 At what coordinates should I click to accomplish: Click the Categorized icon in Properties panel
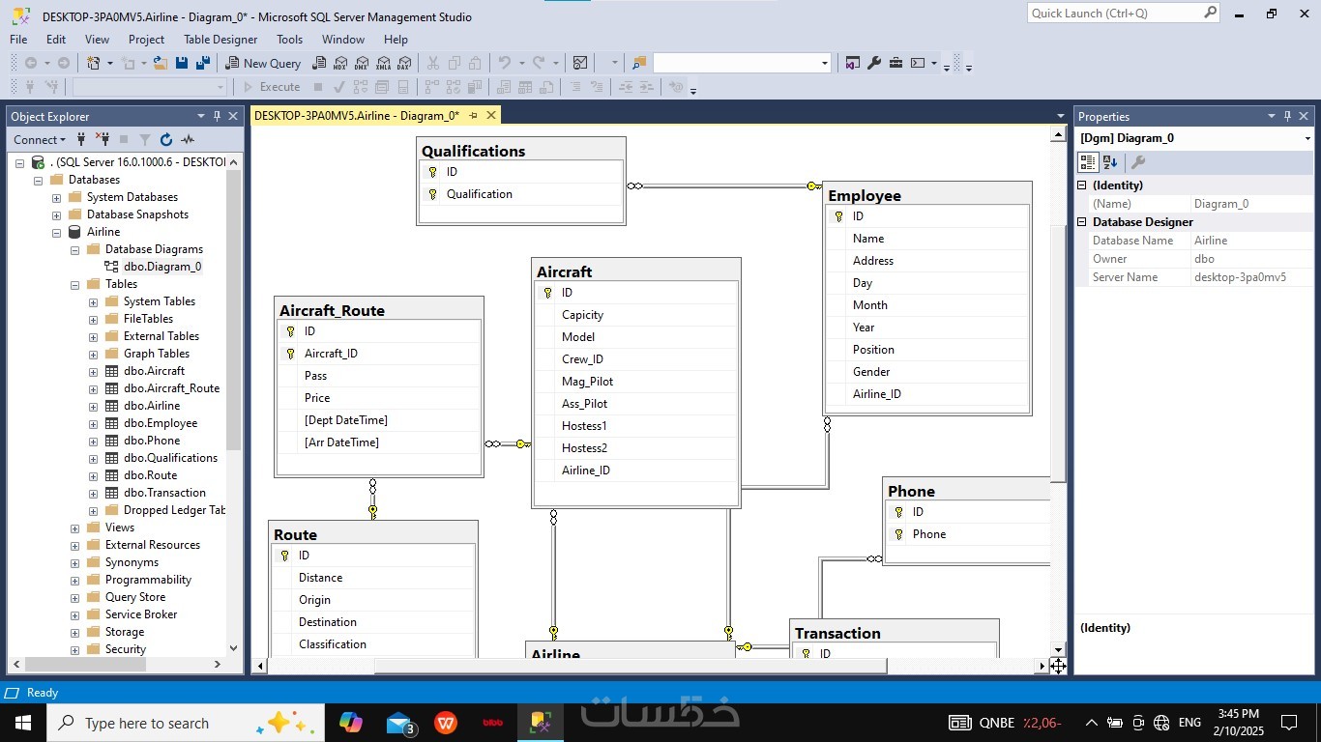coord(1088,162)
